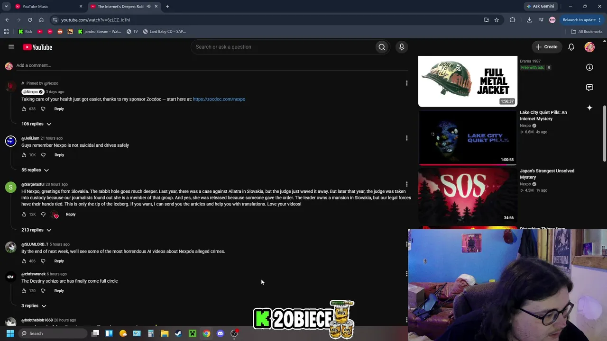
Task: Like the @JeliLiam comment
Action: tap(24, 155)
